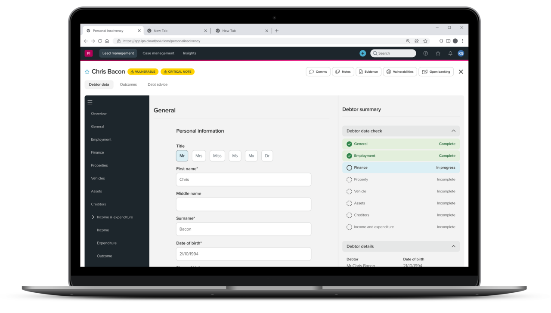Viewport: 551px width, 313px height.
Task: Click the favorite star next to Chris Bacon
Action: coord(87,72)
